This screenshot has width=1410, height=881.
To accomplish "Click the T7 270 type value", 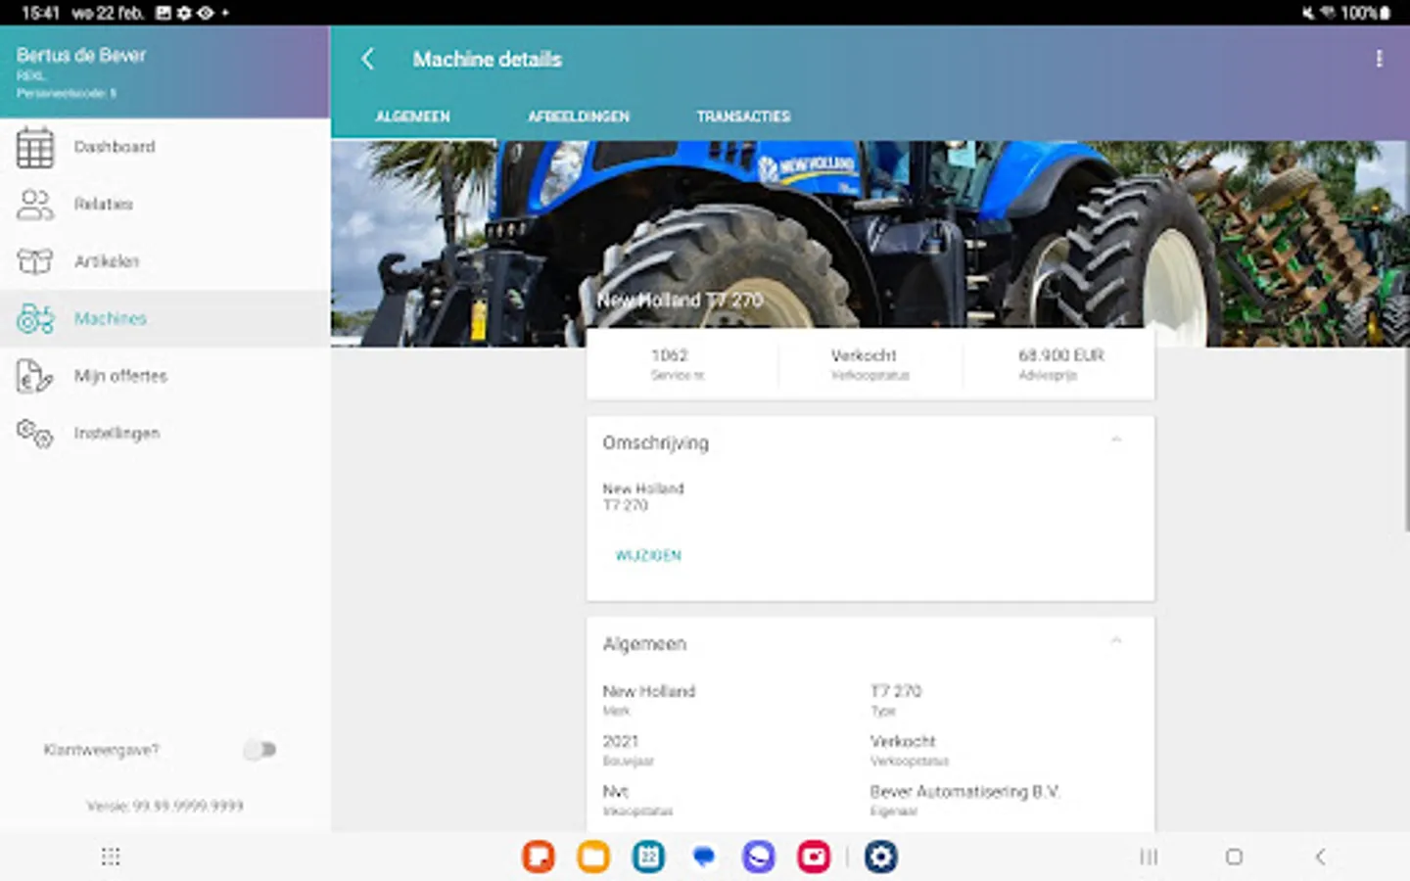I will pyautogui.click(x=896, y=691).
